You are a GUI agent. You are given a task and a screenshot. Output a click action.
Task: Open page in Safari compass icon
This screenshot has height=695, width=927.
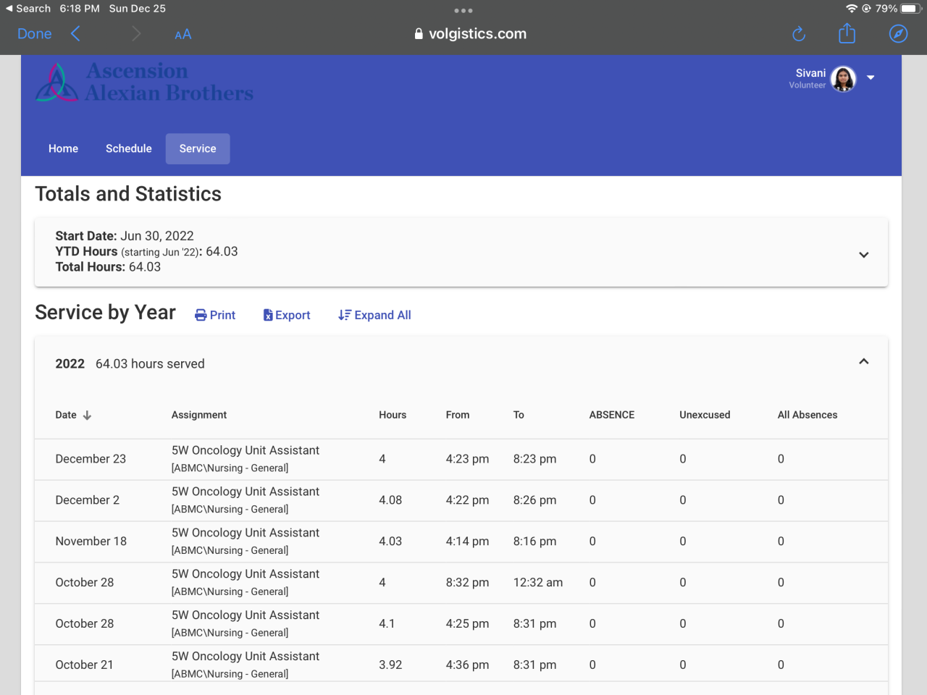[898, 34]
